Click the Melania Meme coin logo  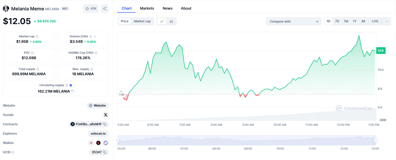[x=6, y=9]
